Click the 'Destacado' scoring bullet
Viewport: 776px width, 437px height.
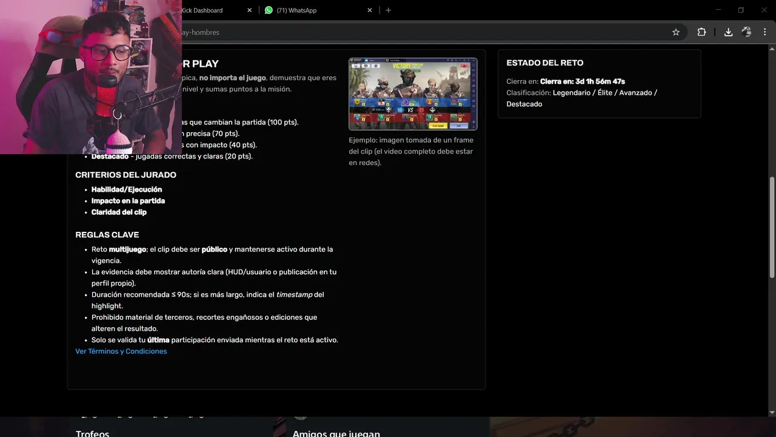point(172,157)
